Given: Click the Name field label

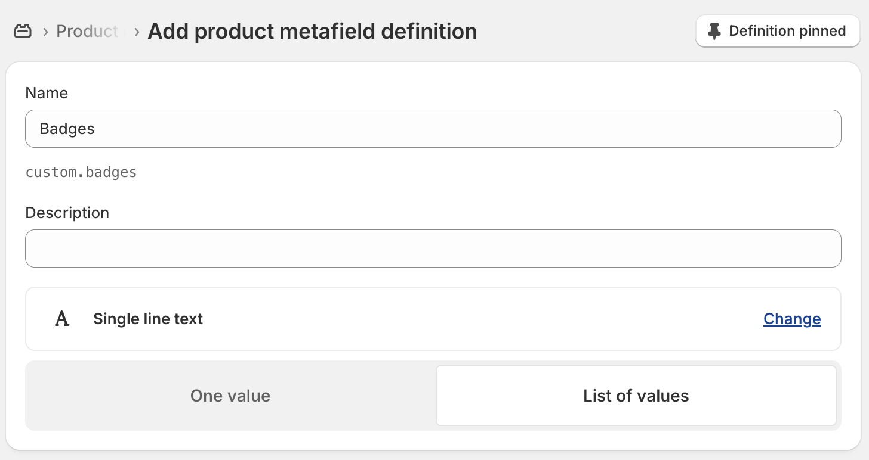Looking at the screenshot, I should [x=47, y=93].
